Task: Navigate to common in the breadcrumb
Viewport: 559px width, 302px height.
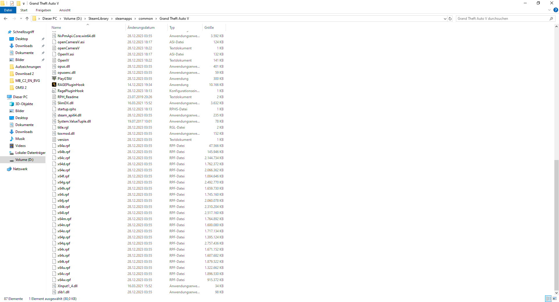Action: point(146,19)
